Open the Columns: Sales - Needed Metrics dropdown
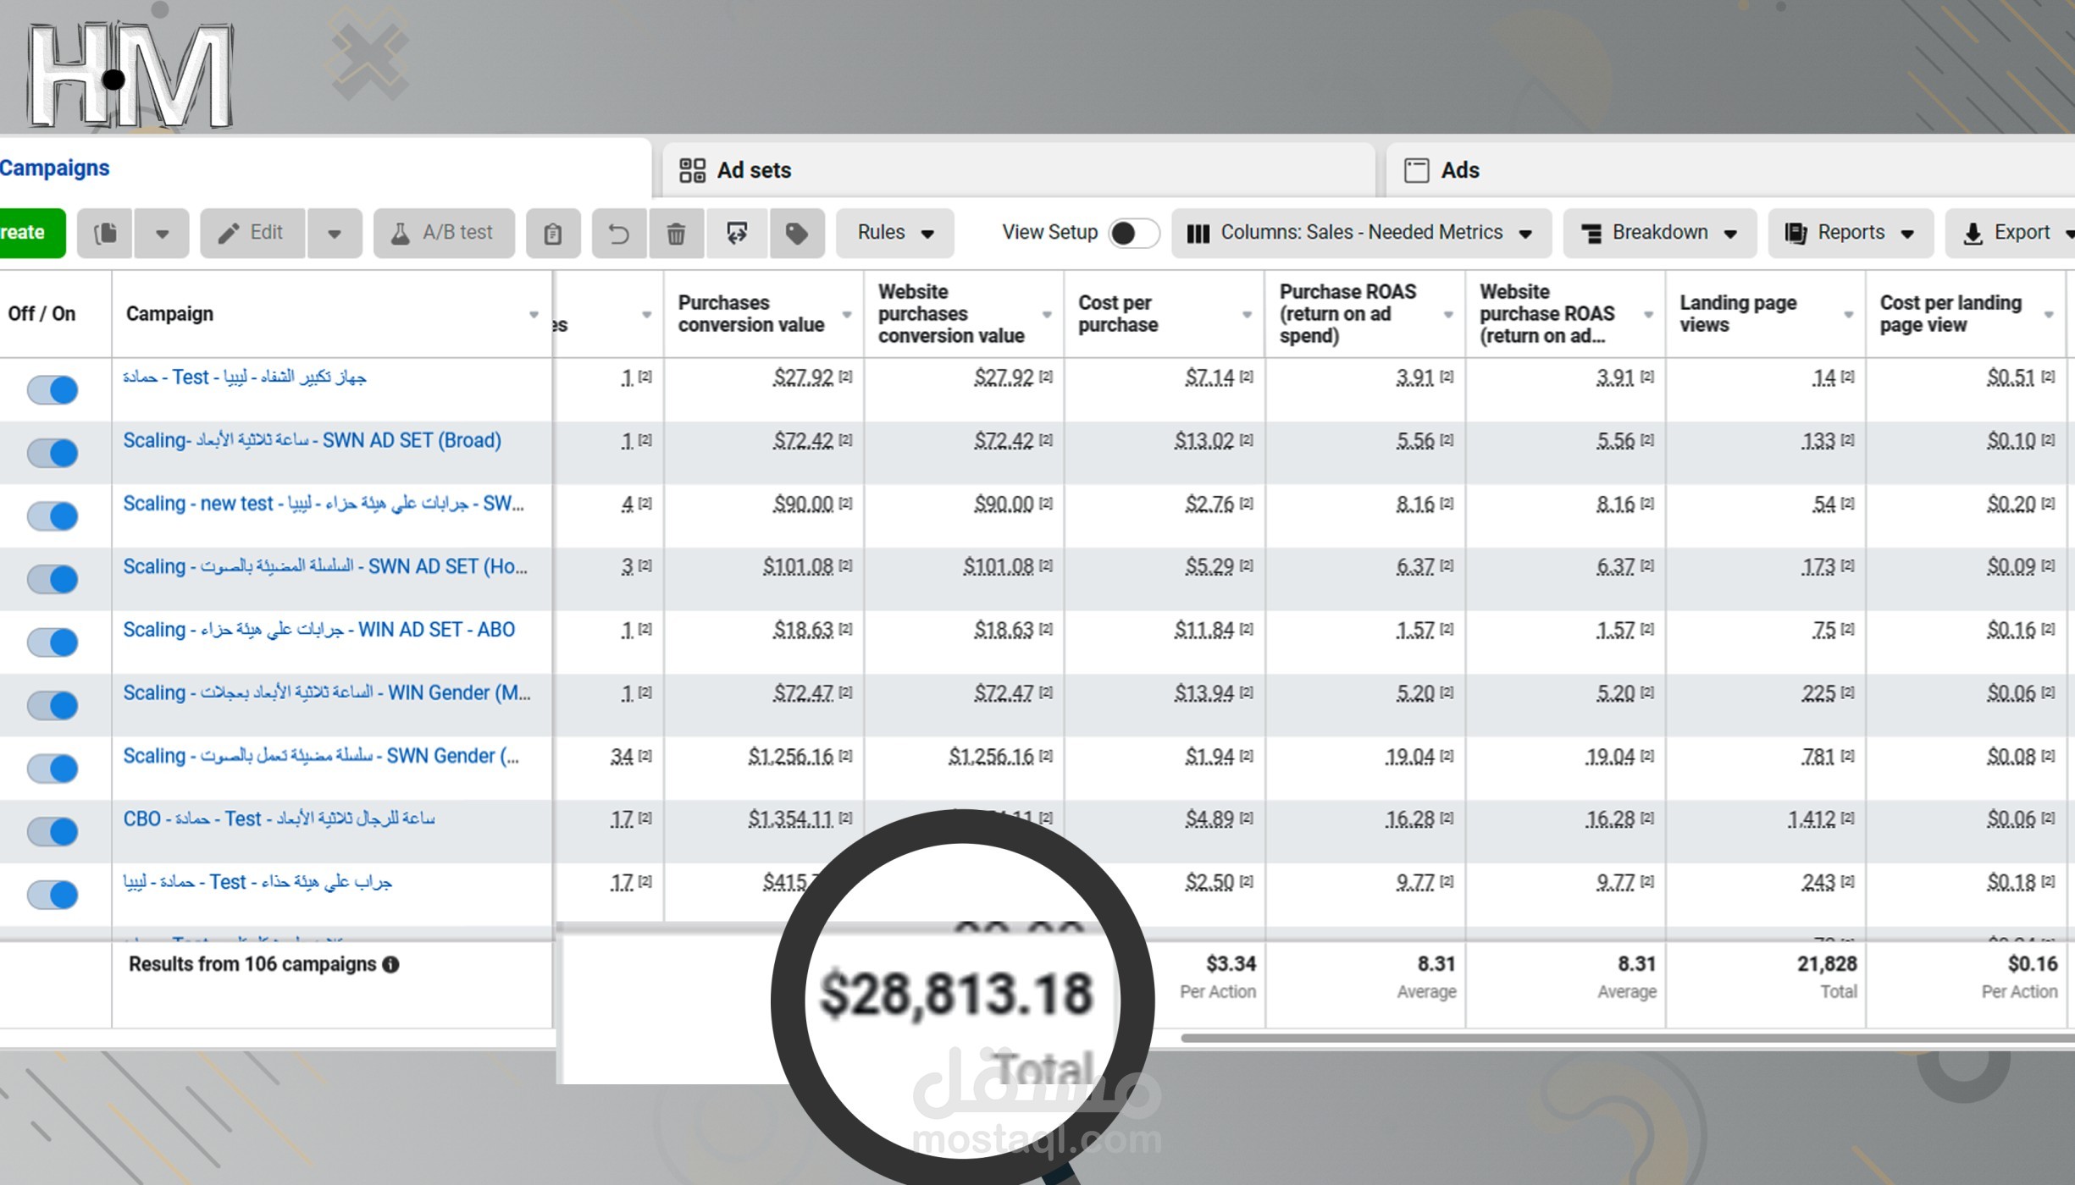Screen dimensions: 2075x1185 tap(1361, 233)
